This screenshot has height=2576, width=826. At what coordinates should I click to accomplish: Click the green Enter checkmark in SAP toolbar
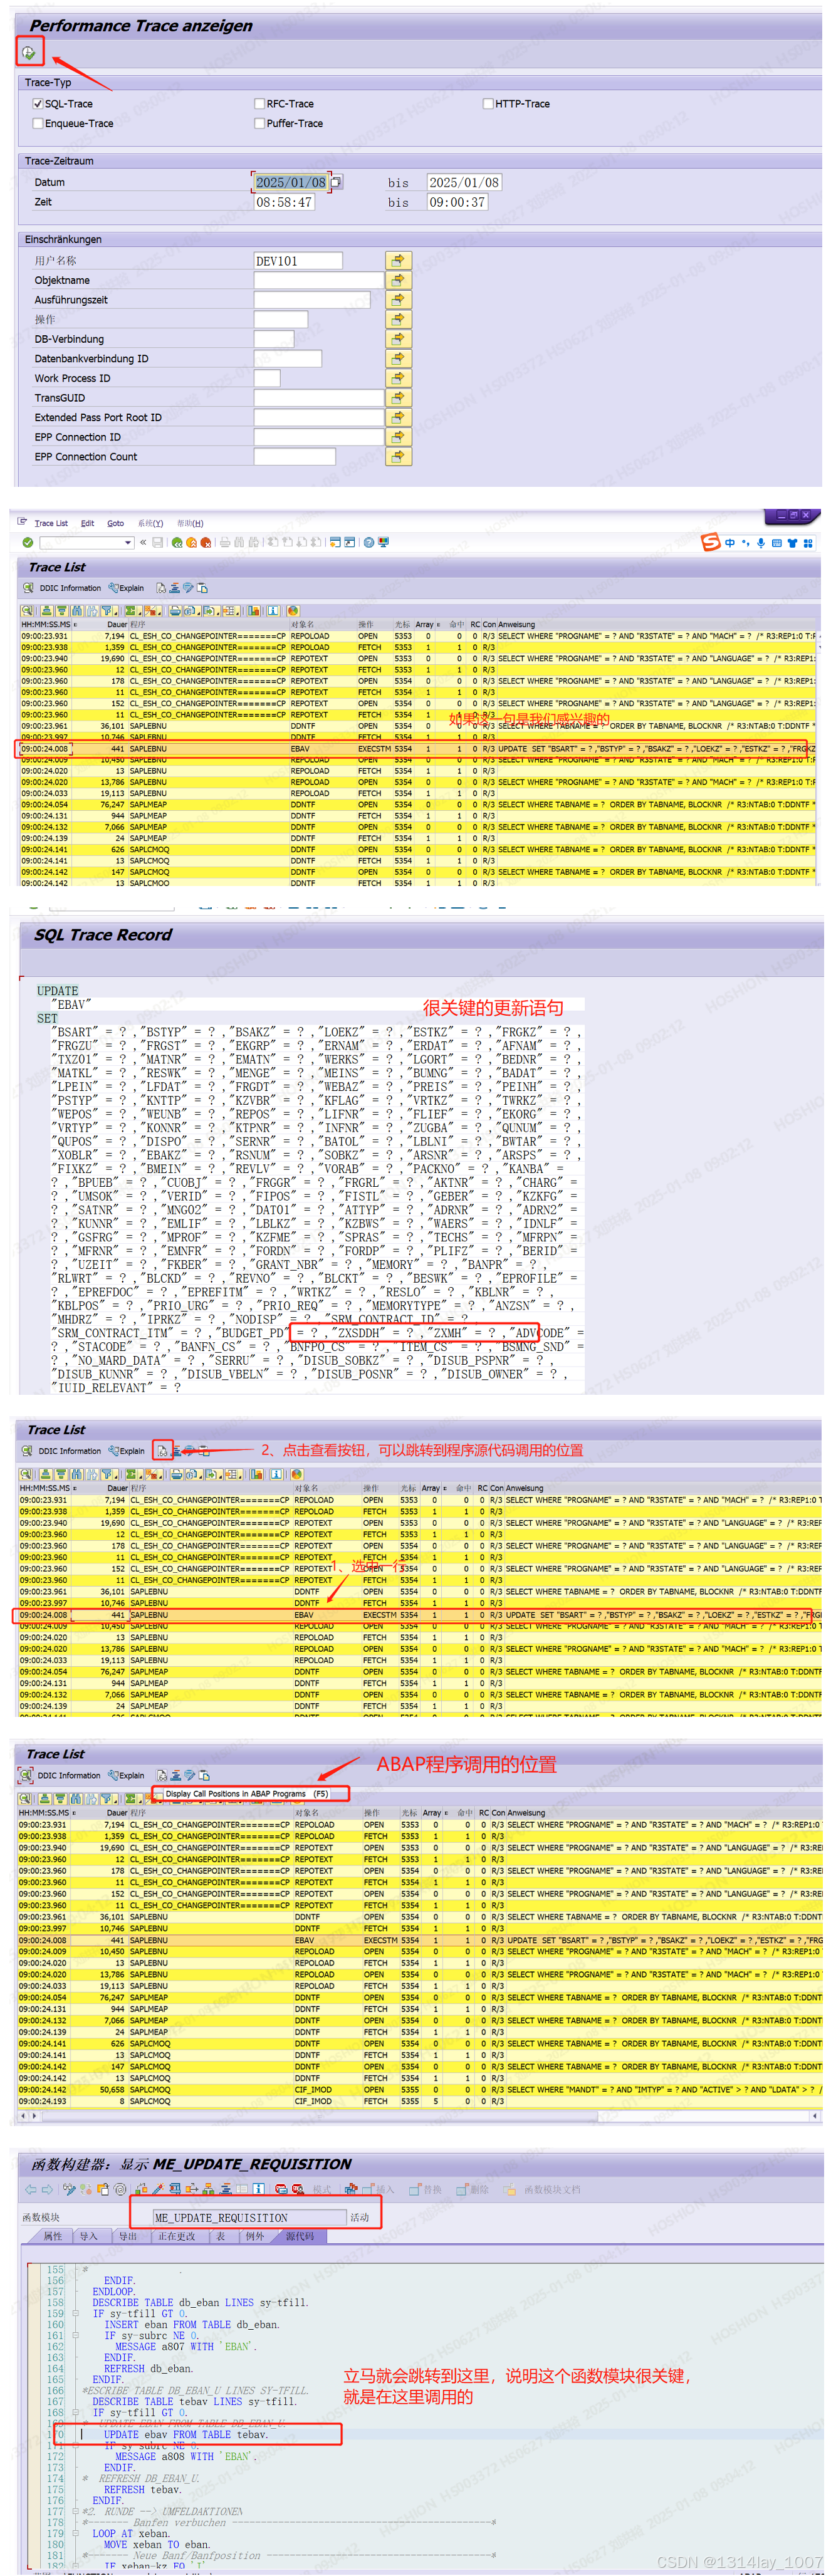27,543
